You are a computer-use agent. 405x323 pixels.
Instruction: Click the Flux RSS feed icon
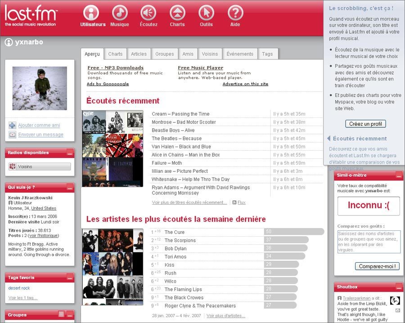click(234, 202)
